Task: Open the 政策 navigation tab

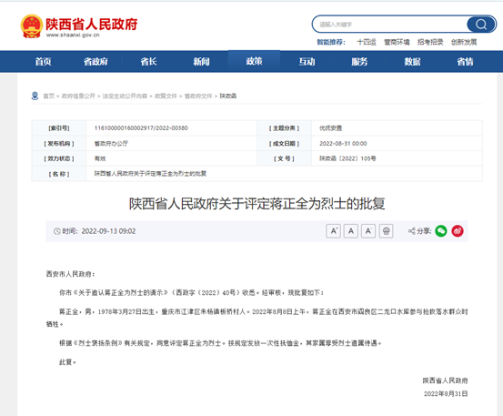Action: pyautogui.click(x=254, y=61)
